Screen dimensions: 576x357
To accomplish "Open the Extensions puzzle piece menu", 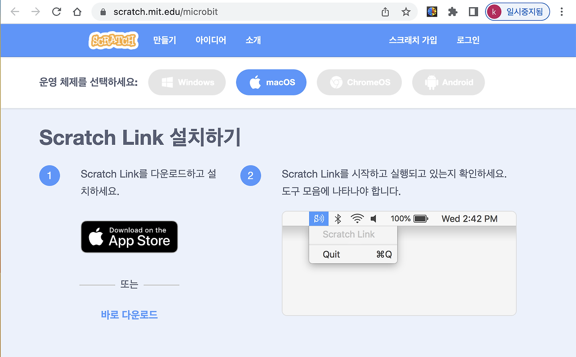I will [x=453, y=12].
